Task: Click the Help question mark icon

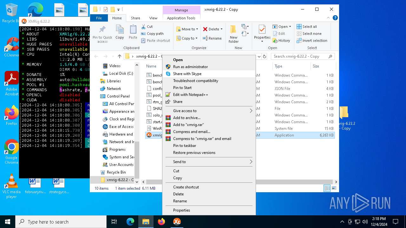Action: 336,18
